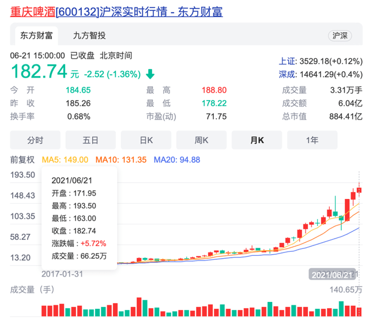Viewport: 369px width, 322px height.
Task: Click the 总市值 value 884.41亿
Action: (x=346, y=116)
